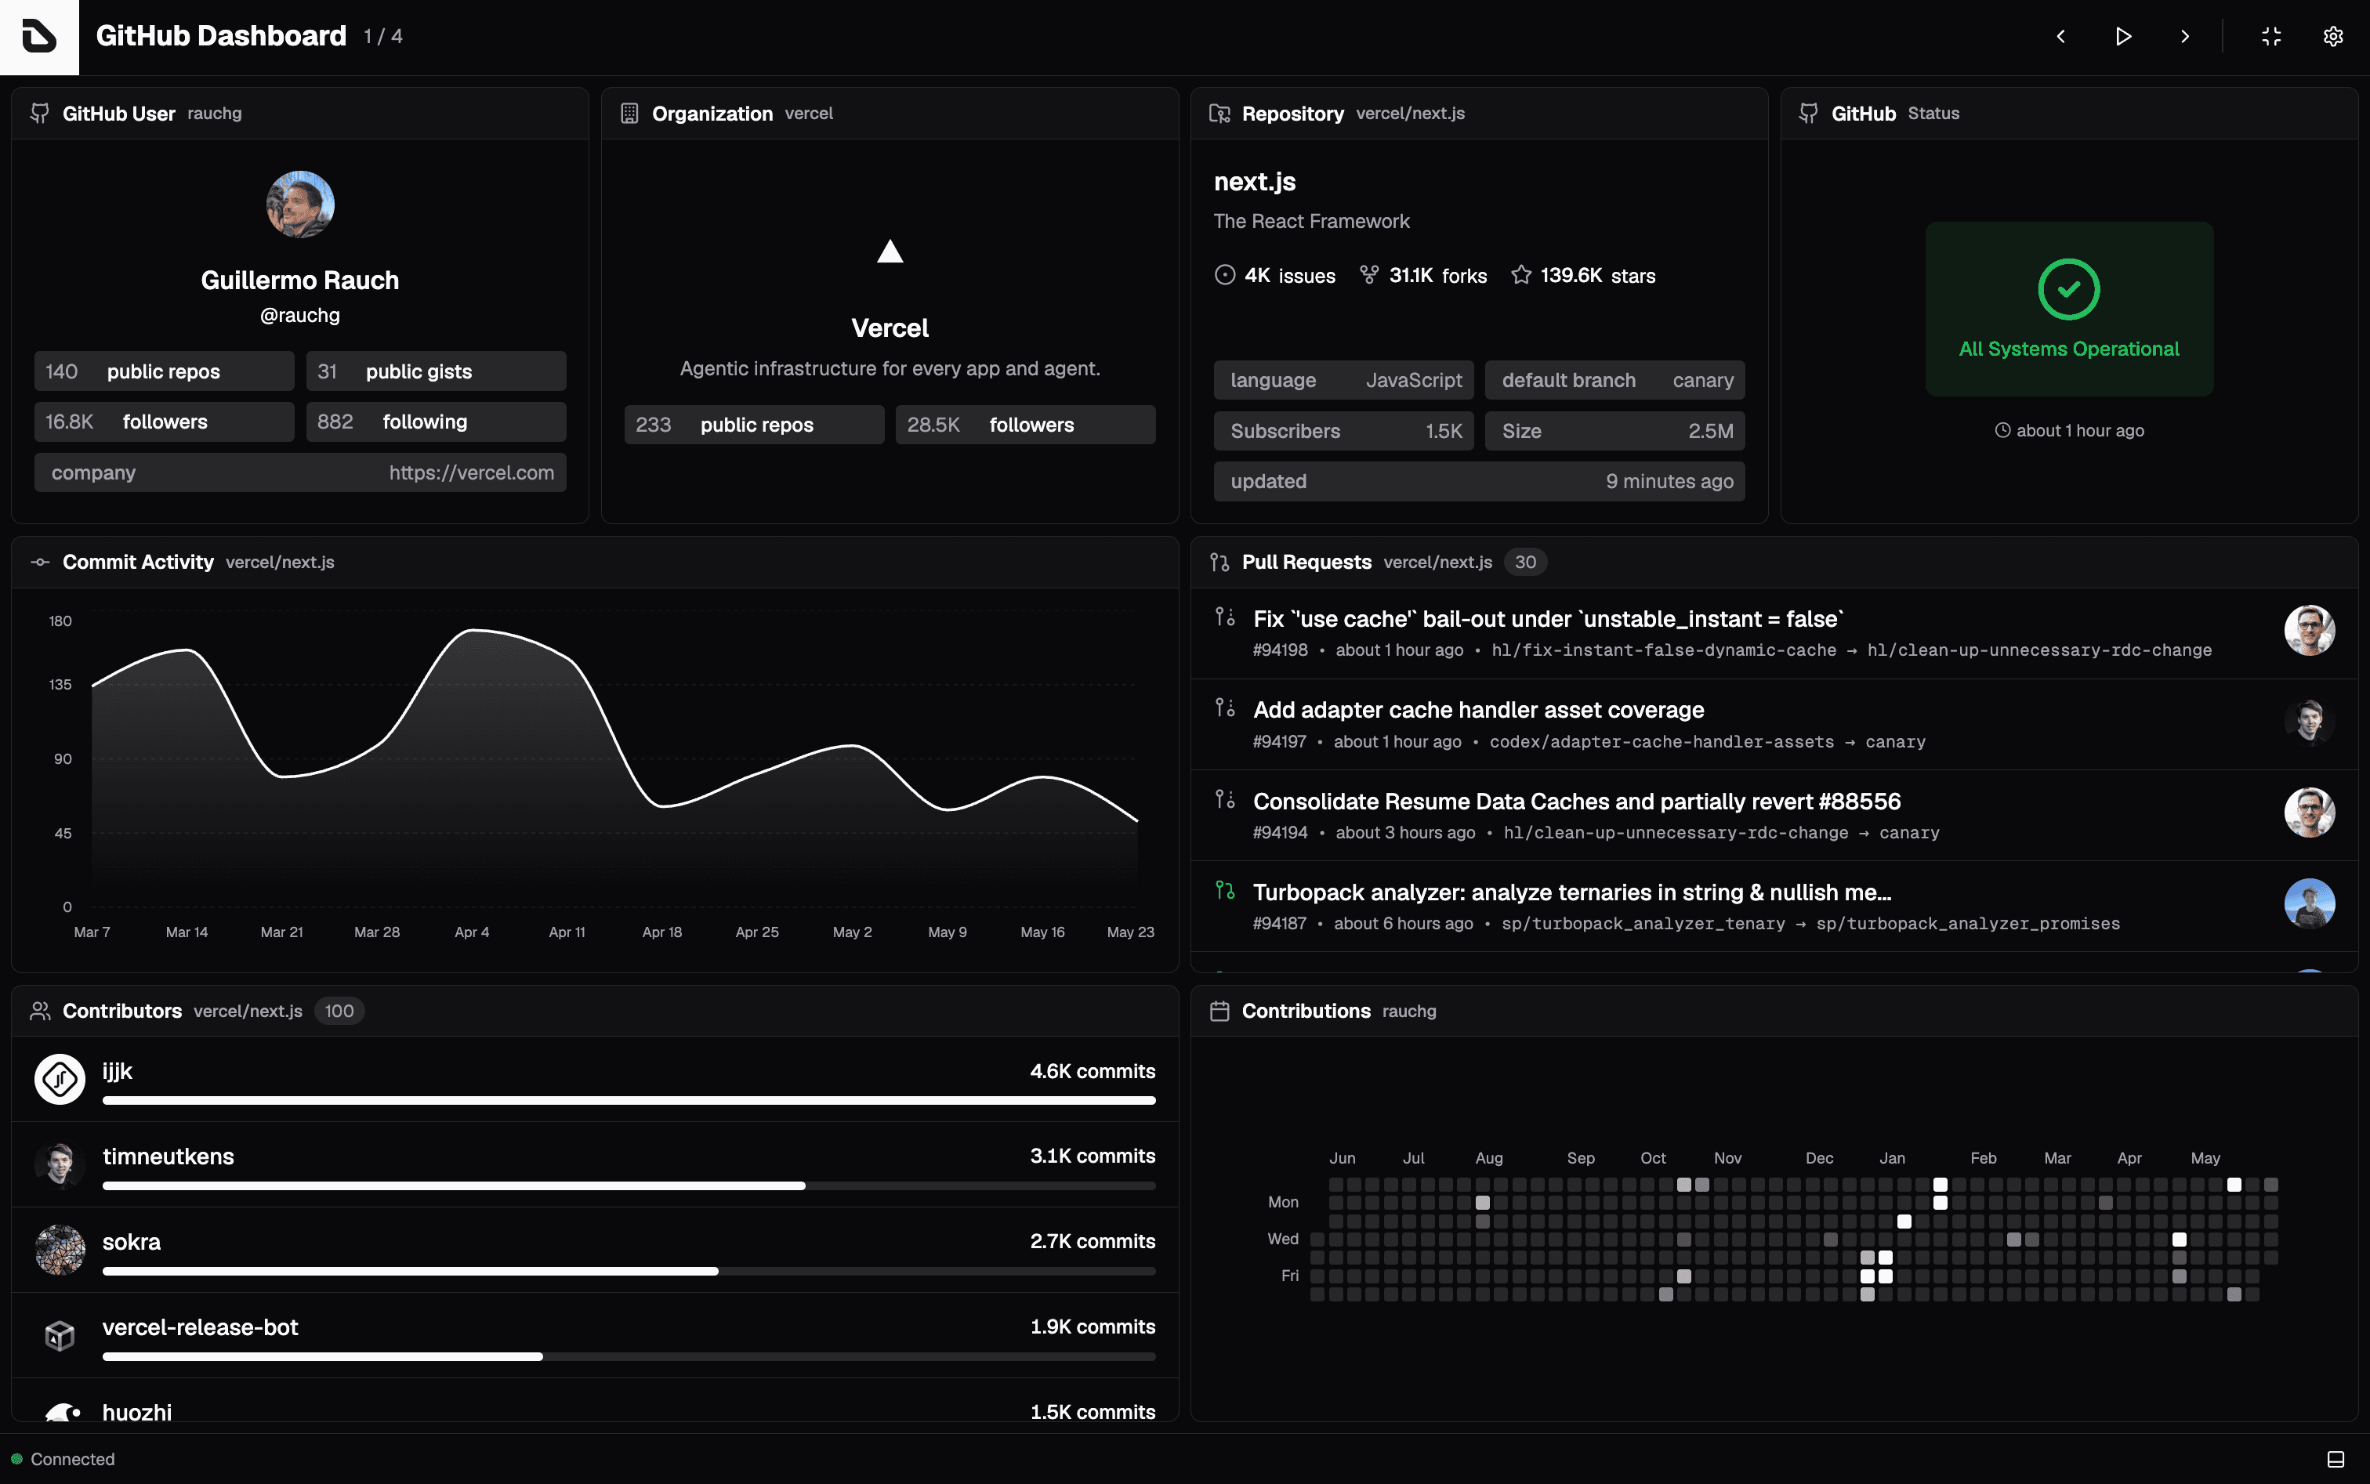
Task: Open dashboard settings gear
Action: (2332, 36)
